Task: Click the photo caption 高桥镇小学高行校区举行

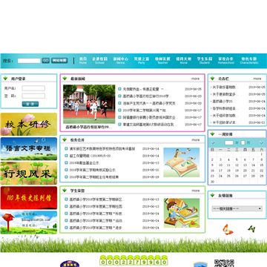Action: (x=88, y=127)
